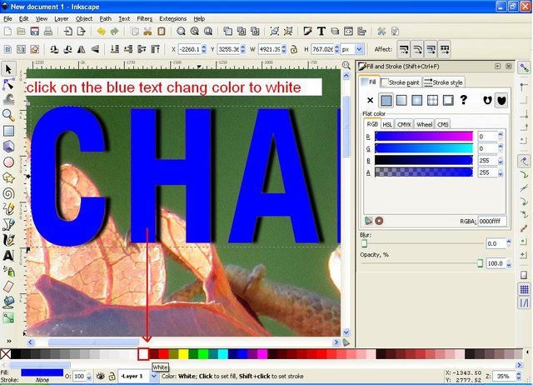Screen dimensions: 533x385
Task: Click the B blue channel slider
Action: (x=424, y=161)
